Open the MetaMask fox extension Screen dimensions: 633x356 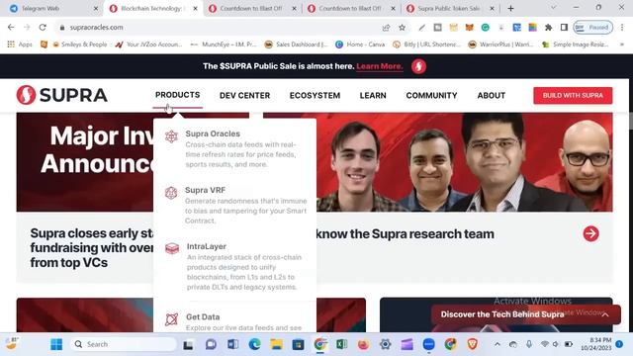tap(469, 28)
